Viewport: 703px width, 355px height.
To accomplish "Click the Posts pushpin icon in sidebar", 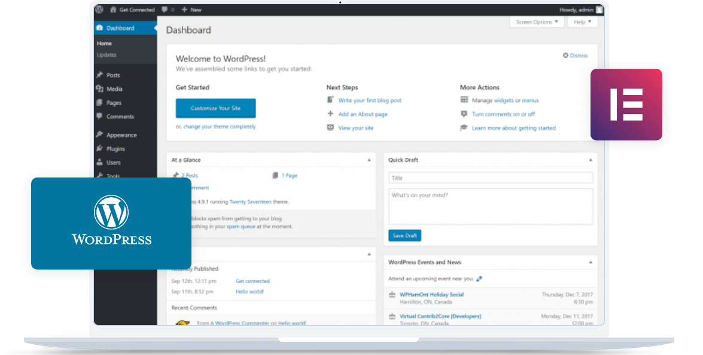I will tap(99, 75).
